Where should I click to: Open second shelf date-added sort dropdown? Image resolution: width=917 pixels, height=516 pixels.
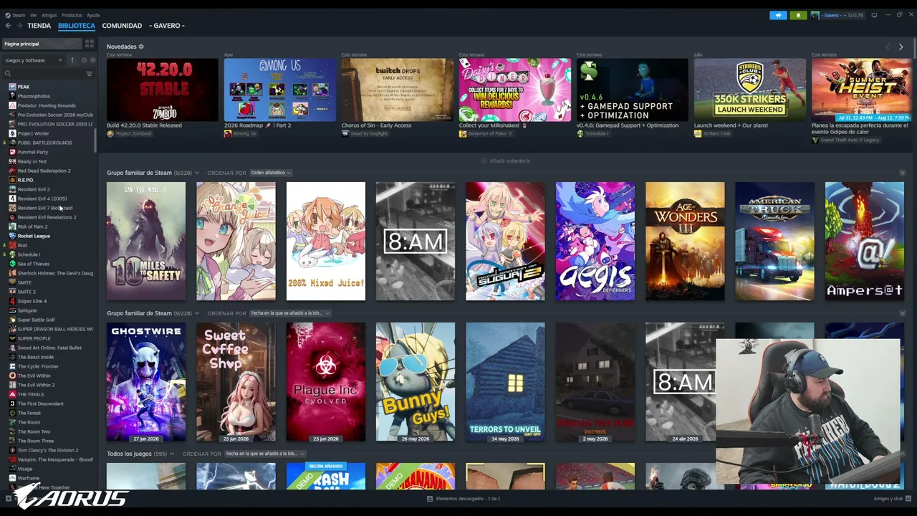pyautogui.click(x=289, y=313)
